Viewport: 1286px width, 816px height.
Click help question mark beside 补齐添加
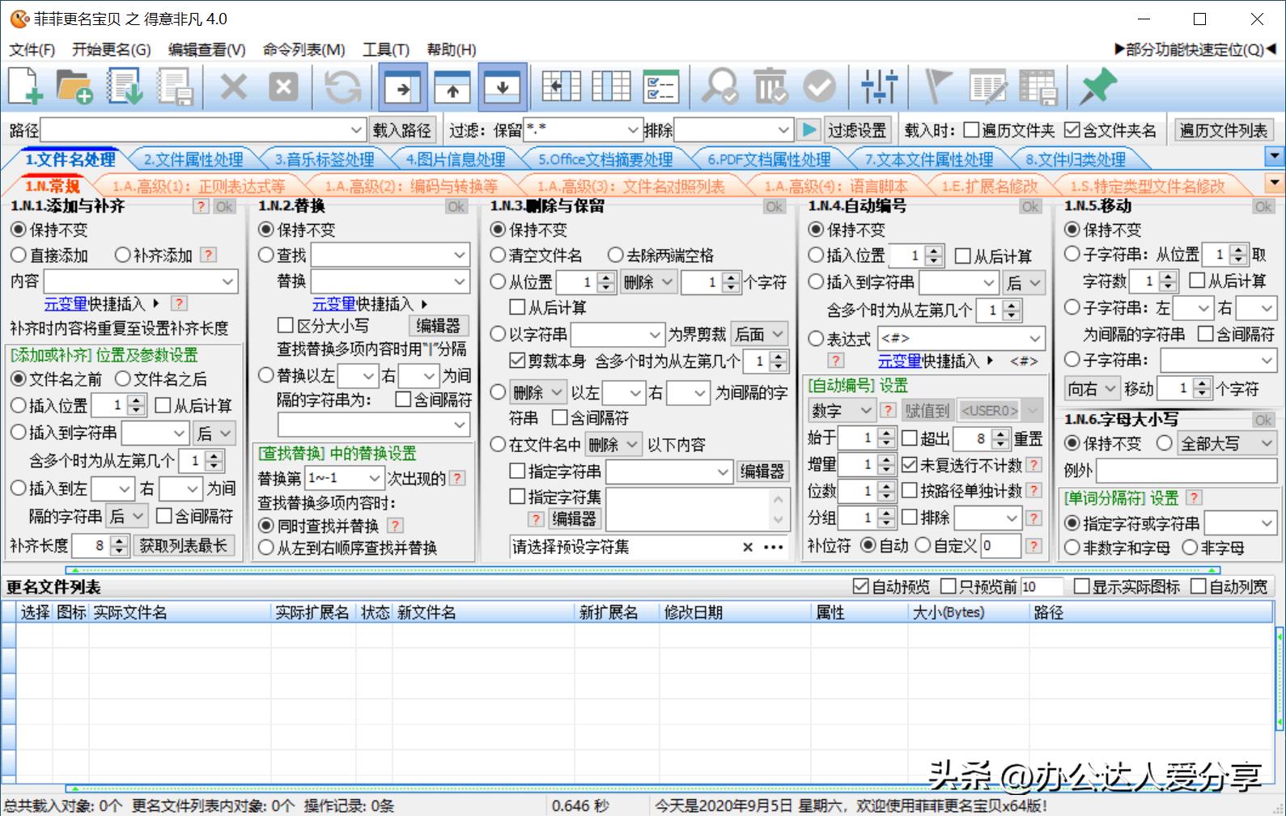point(209,255)
